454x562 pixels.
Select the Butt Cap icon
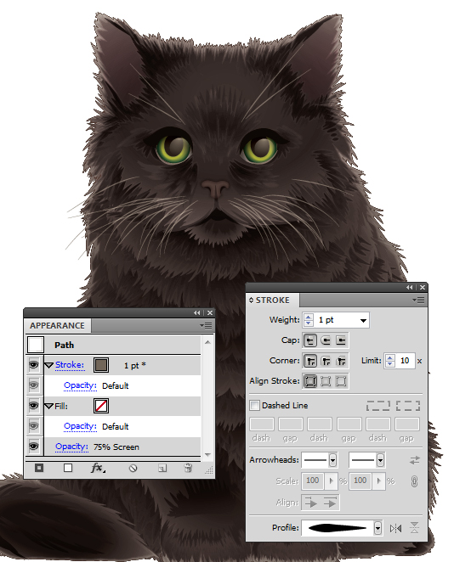[x=310, y=340]
